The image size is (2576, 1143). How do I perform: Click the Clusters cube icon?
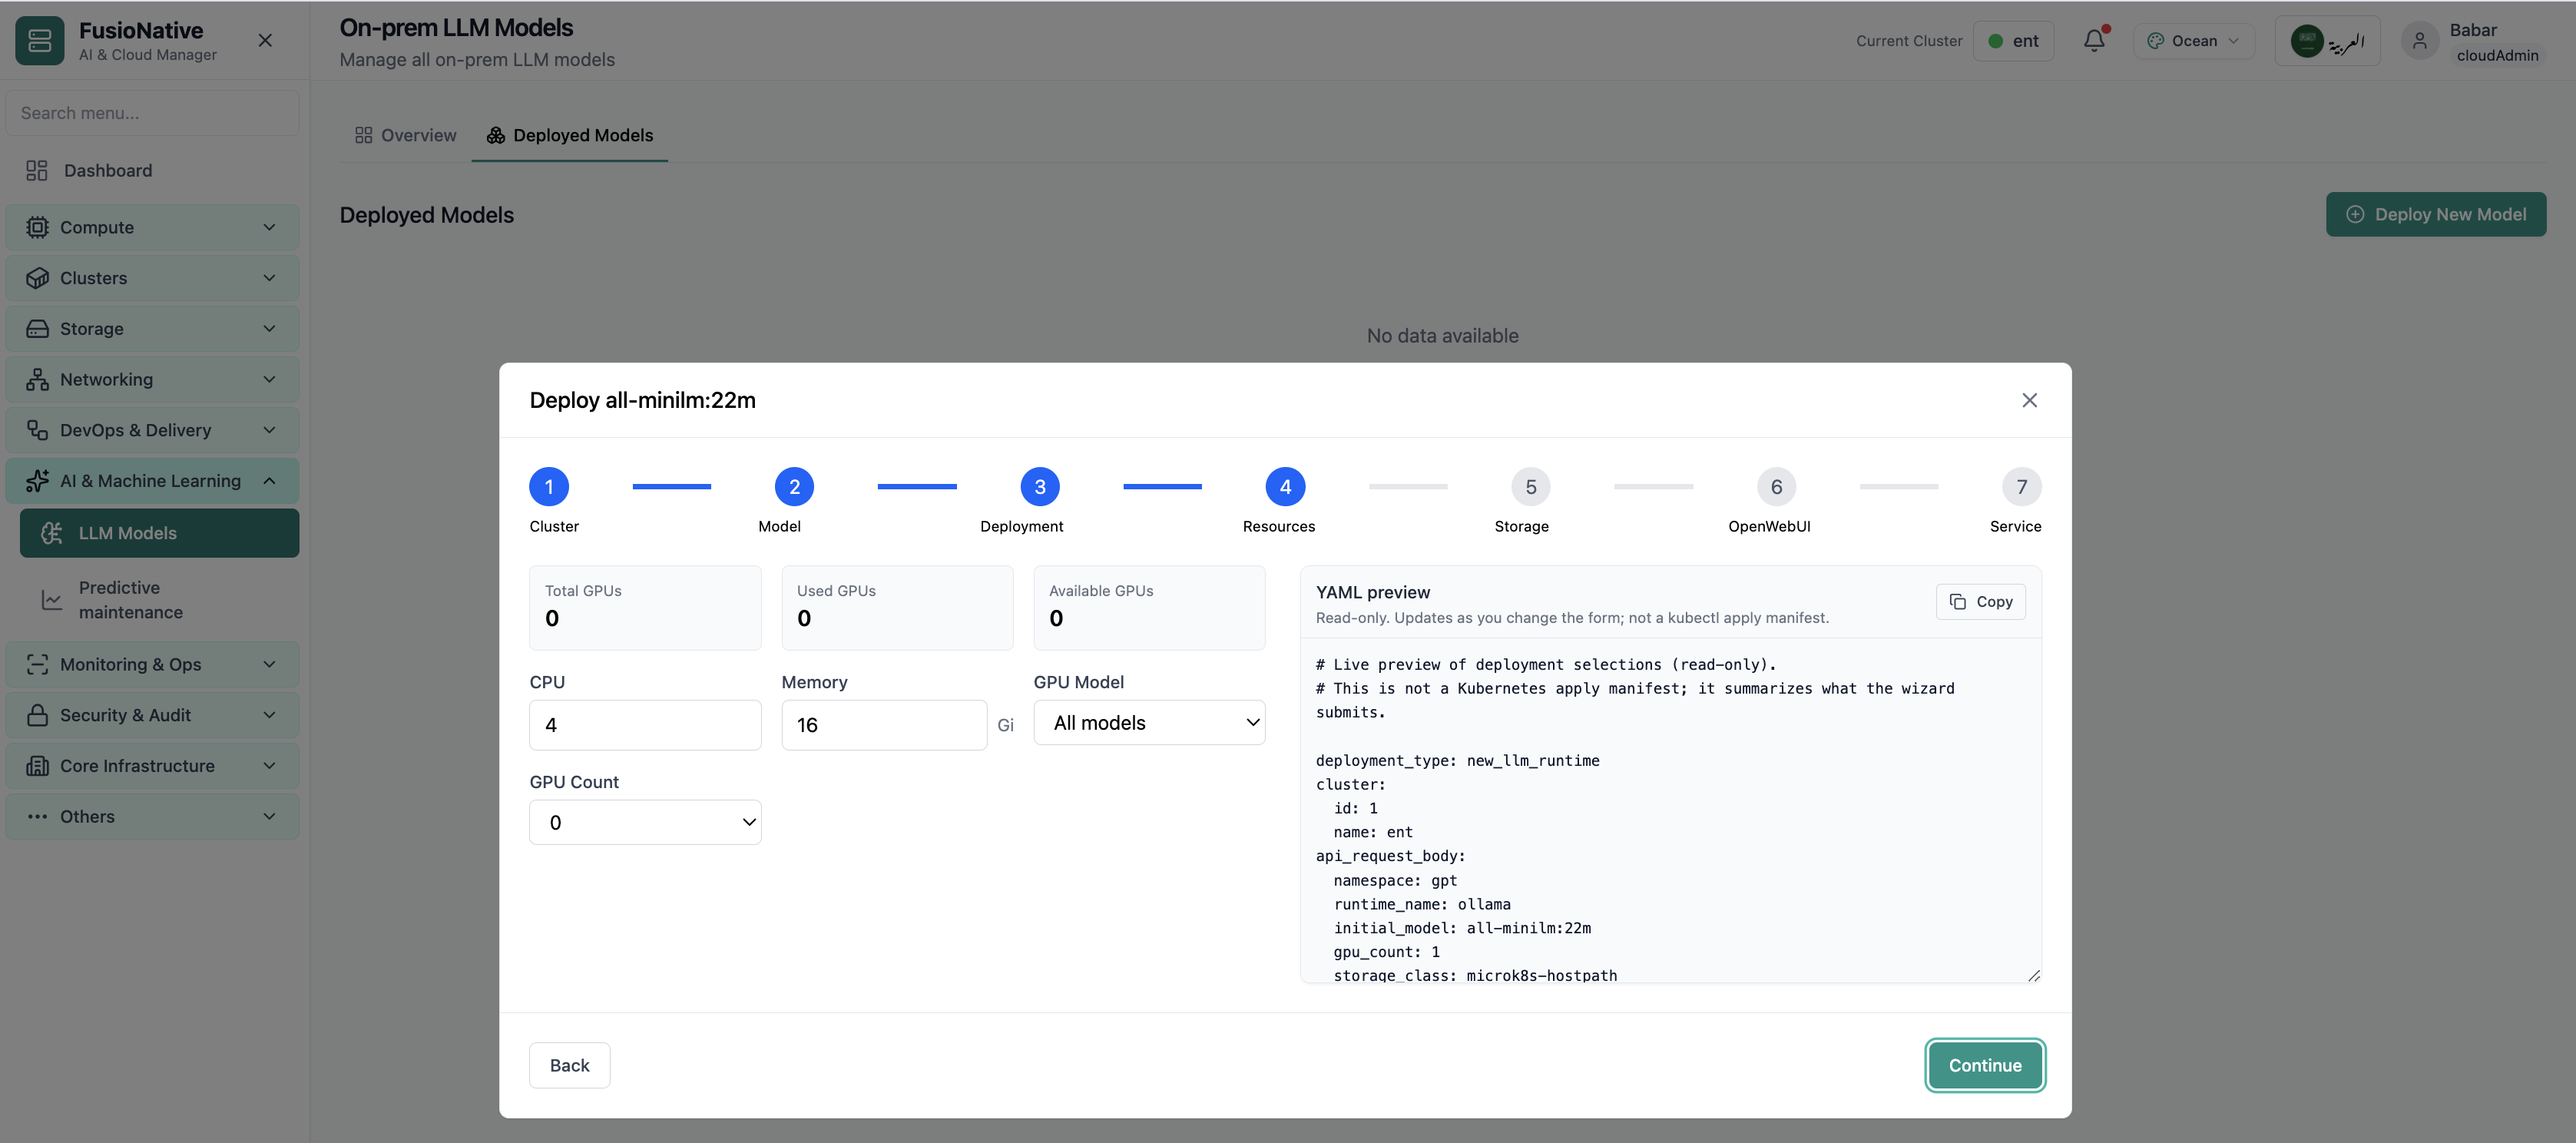coord(37,278)
